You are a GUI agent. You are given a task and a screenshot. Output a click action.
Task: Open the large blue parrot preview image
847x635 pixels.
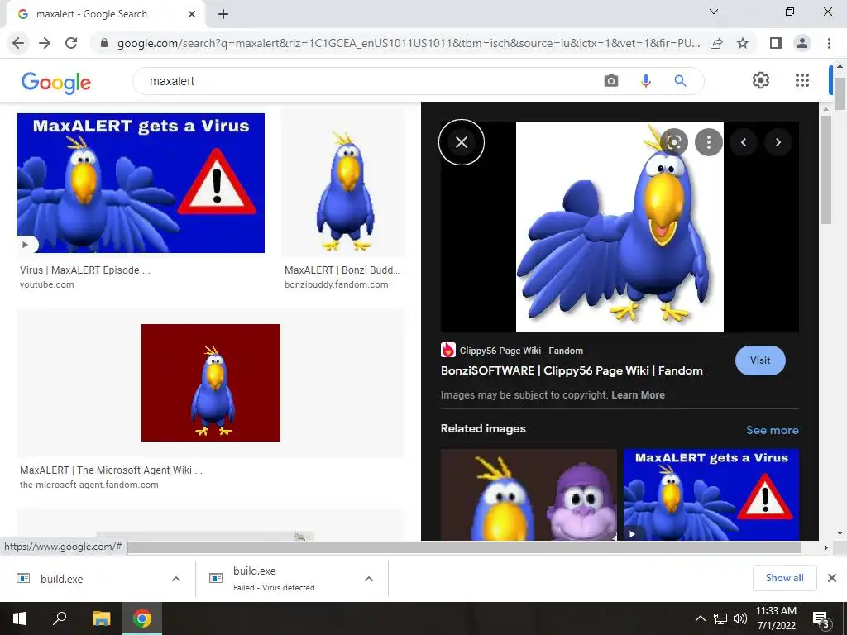pos(620,227)
